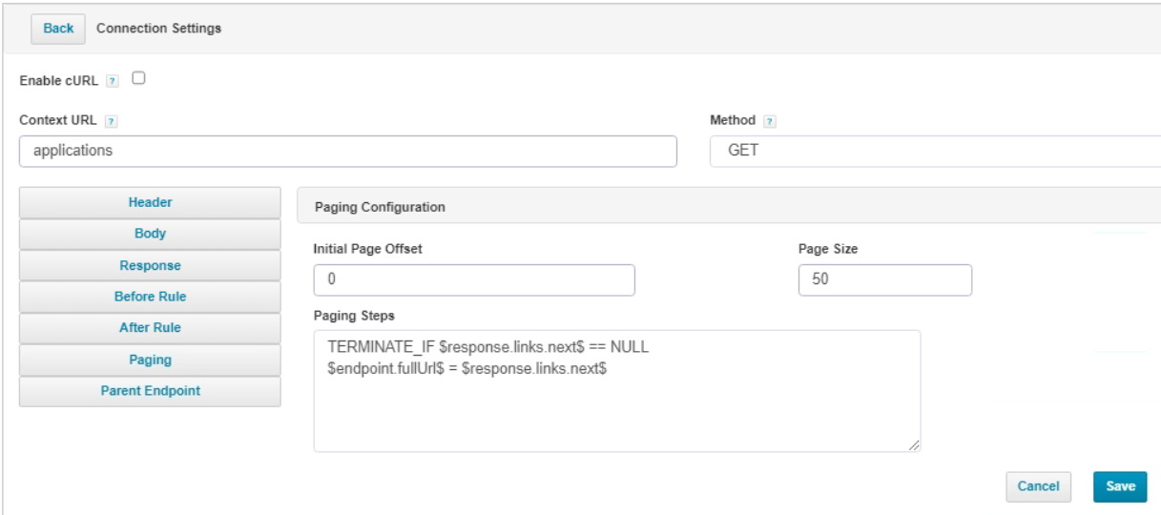
Task: Switch to the Header section
Action: [x=150, y=202]
